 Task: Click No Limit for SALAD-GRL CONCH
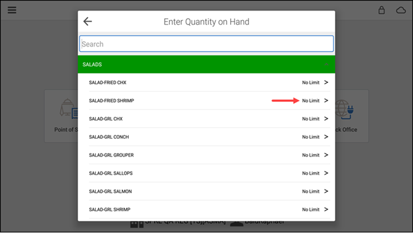310,137
